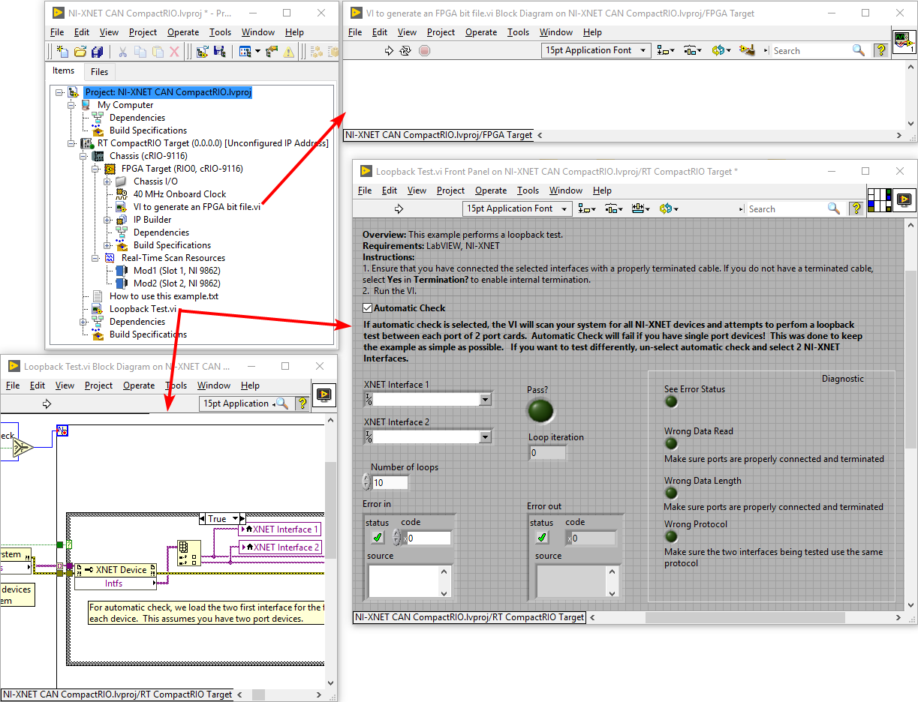Open XNET Interface 2 dropdown

tap(485, 436)
